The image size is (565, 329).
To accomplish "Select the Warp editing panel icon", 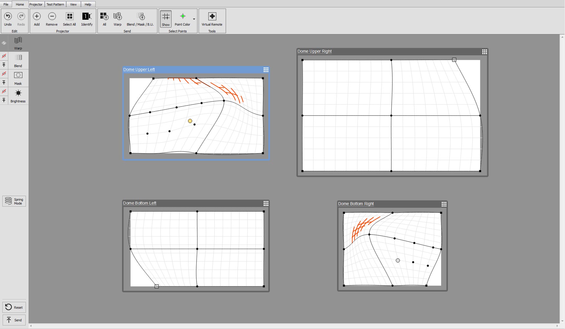I will (18, 43).
